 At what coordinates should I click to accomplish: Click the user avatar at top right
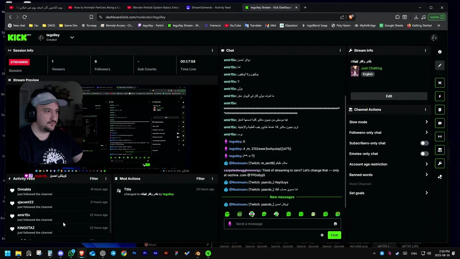coord(434,38)
